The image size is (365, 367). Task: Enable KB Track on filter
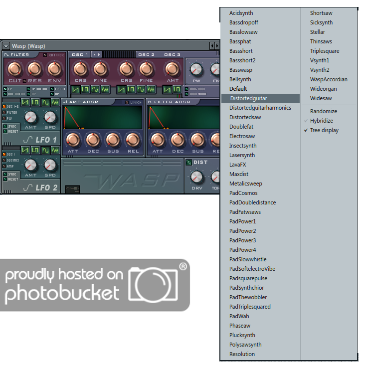45,55
